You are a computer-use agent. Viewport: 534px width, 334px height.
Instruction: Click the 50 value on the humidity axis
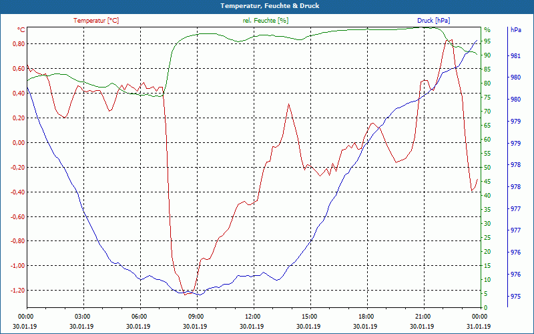click(487, 168)
